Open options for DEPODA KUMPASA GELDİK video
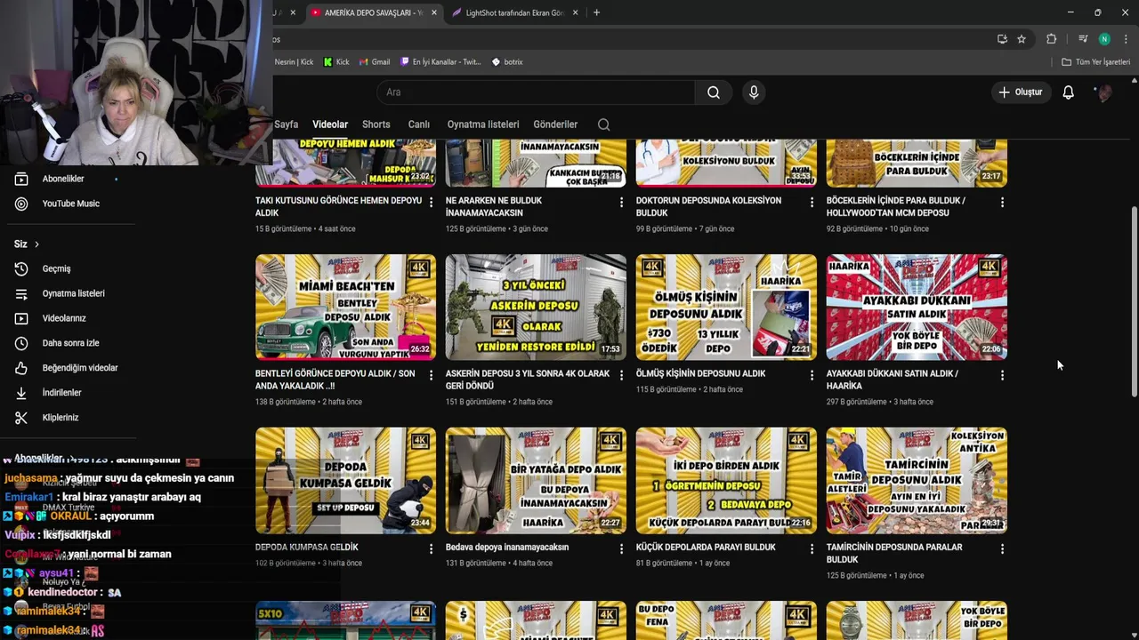 pyautogui.click(x=432, y=549)
